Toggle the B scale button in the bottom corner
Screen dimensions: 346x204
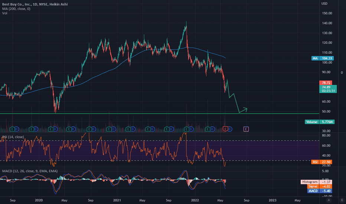pos(342,200)
